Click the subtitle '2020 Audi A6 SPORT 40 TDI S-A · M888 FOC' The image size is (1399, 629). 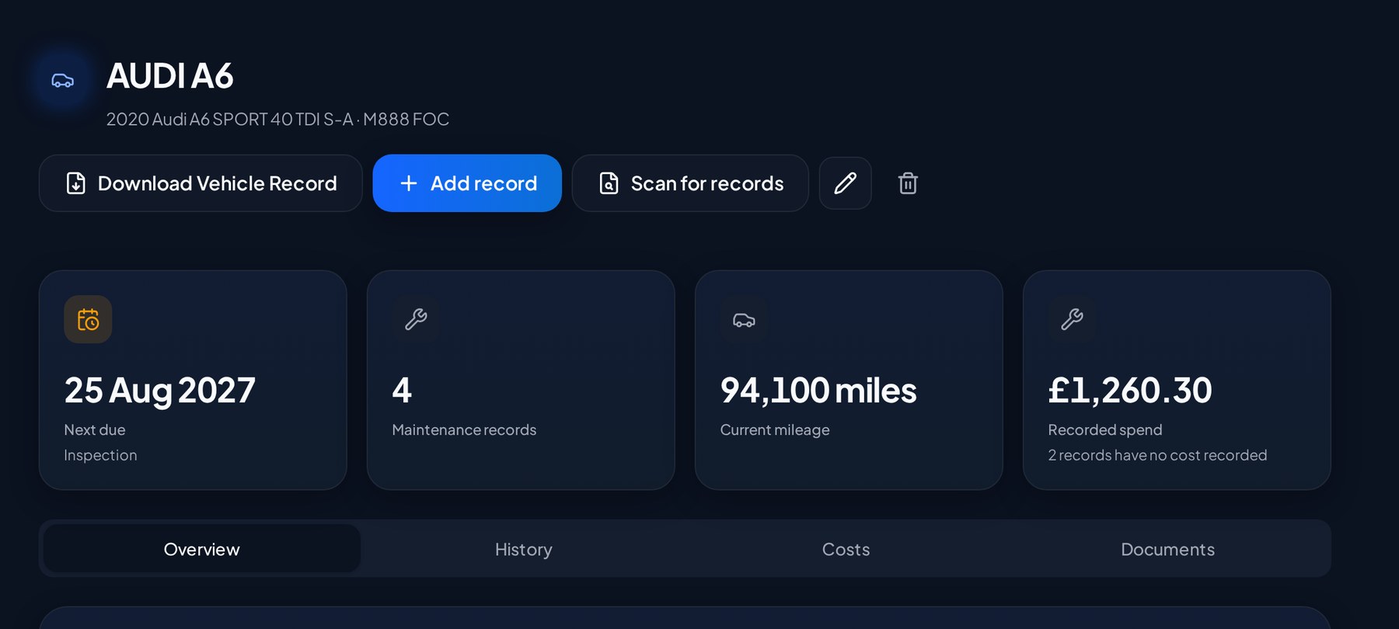pyautogui.click(x=277, y=120)
